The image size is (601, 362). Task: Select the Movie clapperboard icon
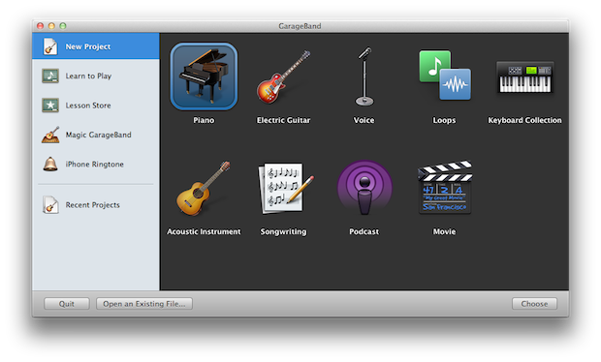tap(445, 187)
